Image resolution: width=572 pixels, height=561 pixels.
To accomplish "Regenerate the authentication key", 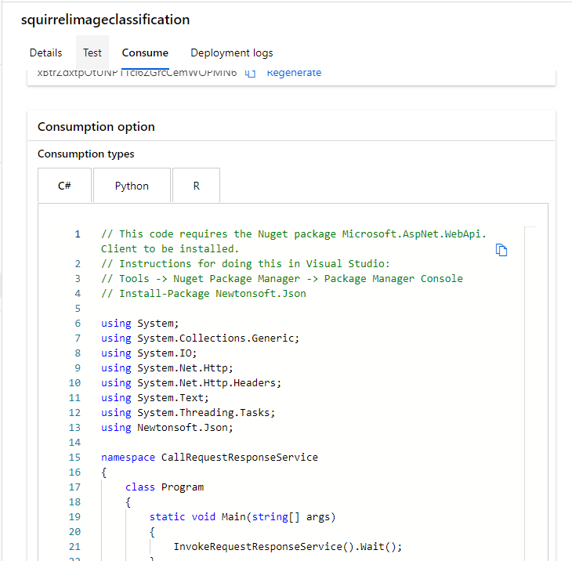I will pos(294,73).
